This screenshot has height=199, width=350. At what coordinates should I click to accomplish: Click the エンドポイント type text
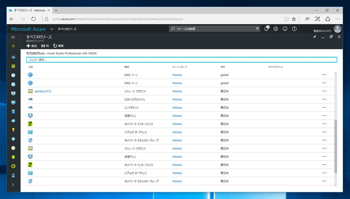pos(132,108)
